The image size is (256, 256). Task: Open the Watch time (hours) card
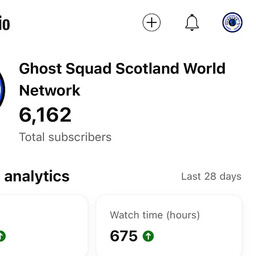[x=169, y=225]
